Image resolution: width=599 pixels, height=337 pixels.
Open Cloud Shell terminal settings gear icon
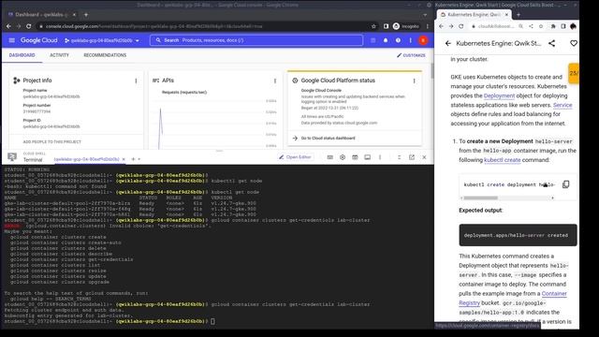tap(343, 157)
